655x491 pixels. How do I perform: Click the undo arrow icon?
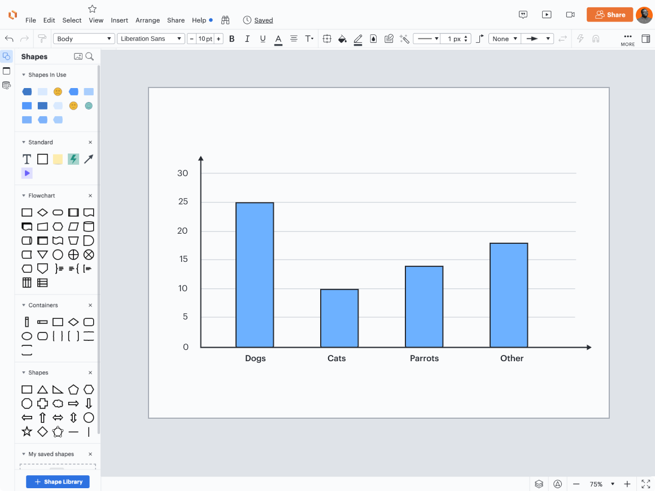pos(9,39)
